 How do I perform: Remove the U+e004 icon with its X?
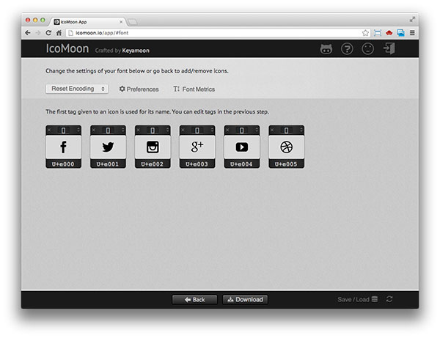[227, 130]
